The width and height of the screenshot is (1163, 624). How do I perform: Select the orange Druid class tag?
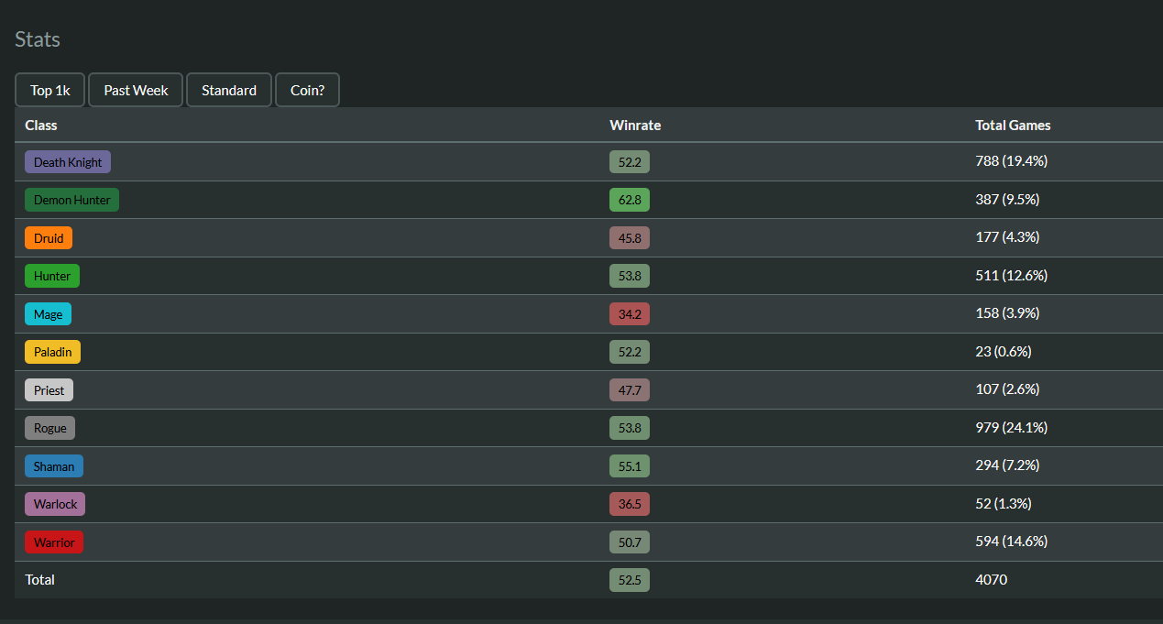[49, 238]
